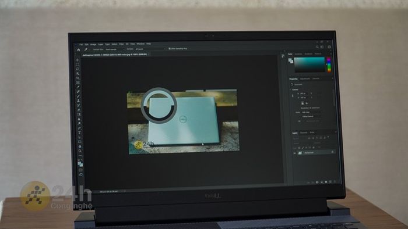Select the Zoom tool

[80, 151]
